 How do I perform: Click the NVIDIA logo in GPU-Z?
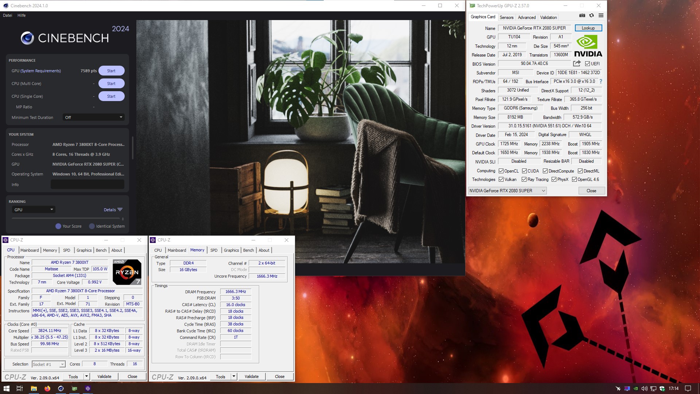(588, 46)
